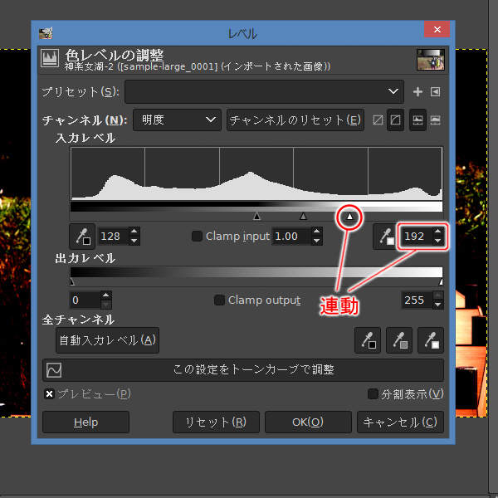Enable the 分割表示 checkbox
The height and width of the screenshot is (498, 498).
[373, 394]
